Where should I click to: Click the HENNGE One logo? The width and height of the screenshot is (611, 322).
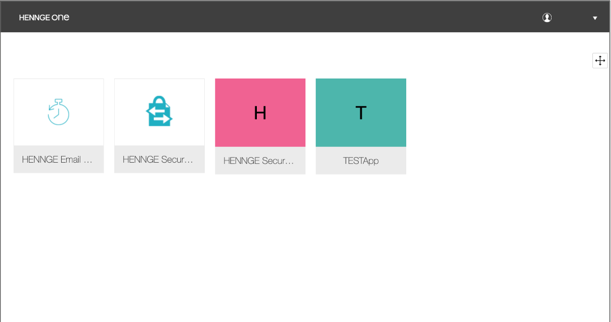point(44,18)
